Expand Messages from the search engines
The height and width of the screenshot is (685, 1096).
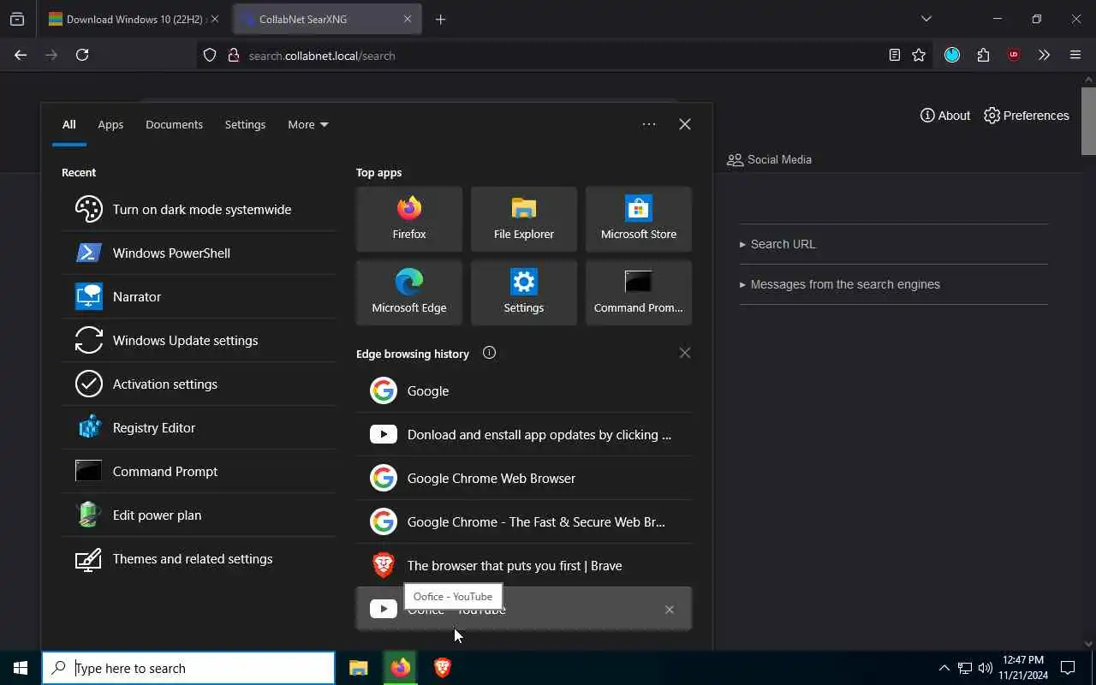840,284
